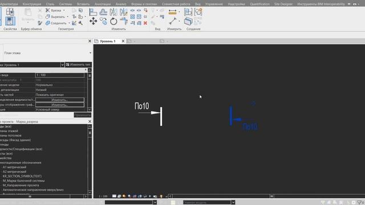Viewport: 365px width, 205px height.
Task: Select the Array tool in Изменить panel
Action: pyautogui.click(x=132, y=17)
